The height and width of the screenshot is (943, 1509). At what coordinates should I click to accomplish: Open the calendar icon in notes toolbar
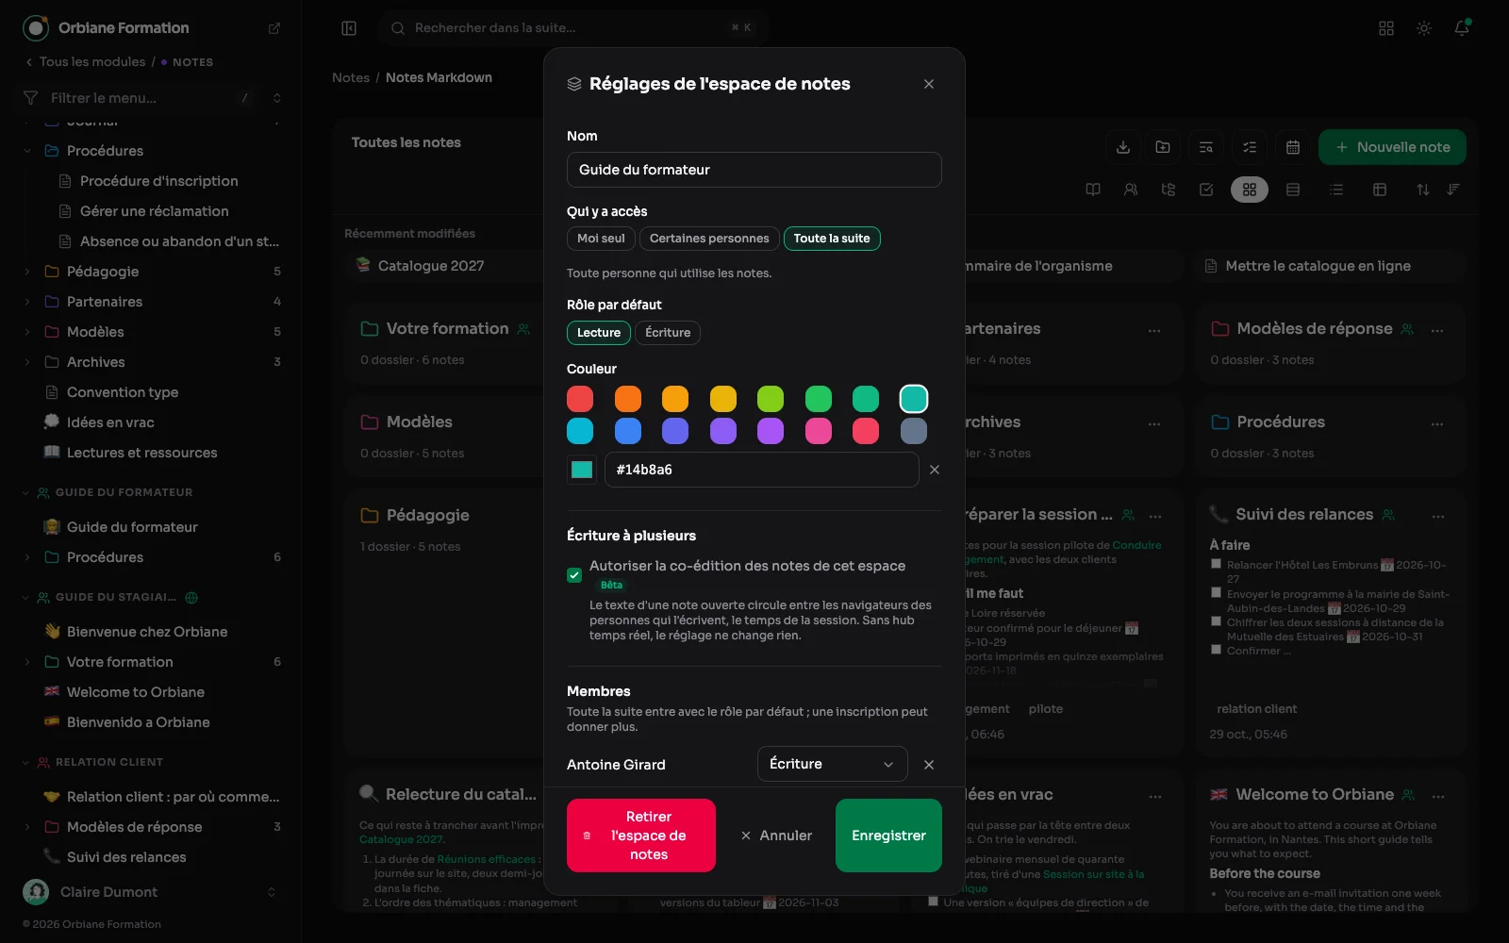coord(1293,147)
